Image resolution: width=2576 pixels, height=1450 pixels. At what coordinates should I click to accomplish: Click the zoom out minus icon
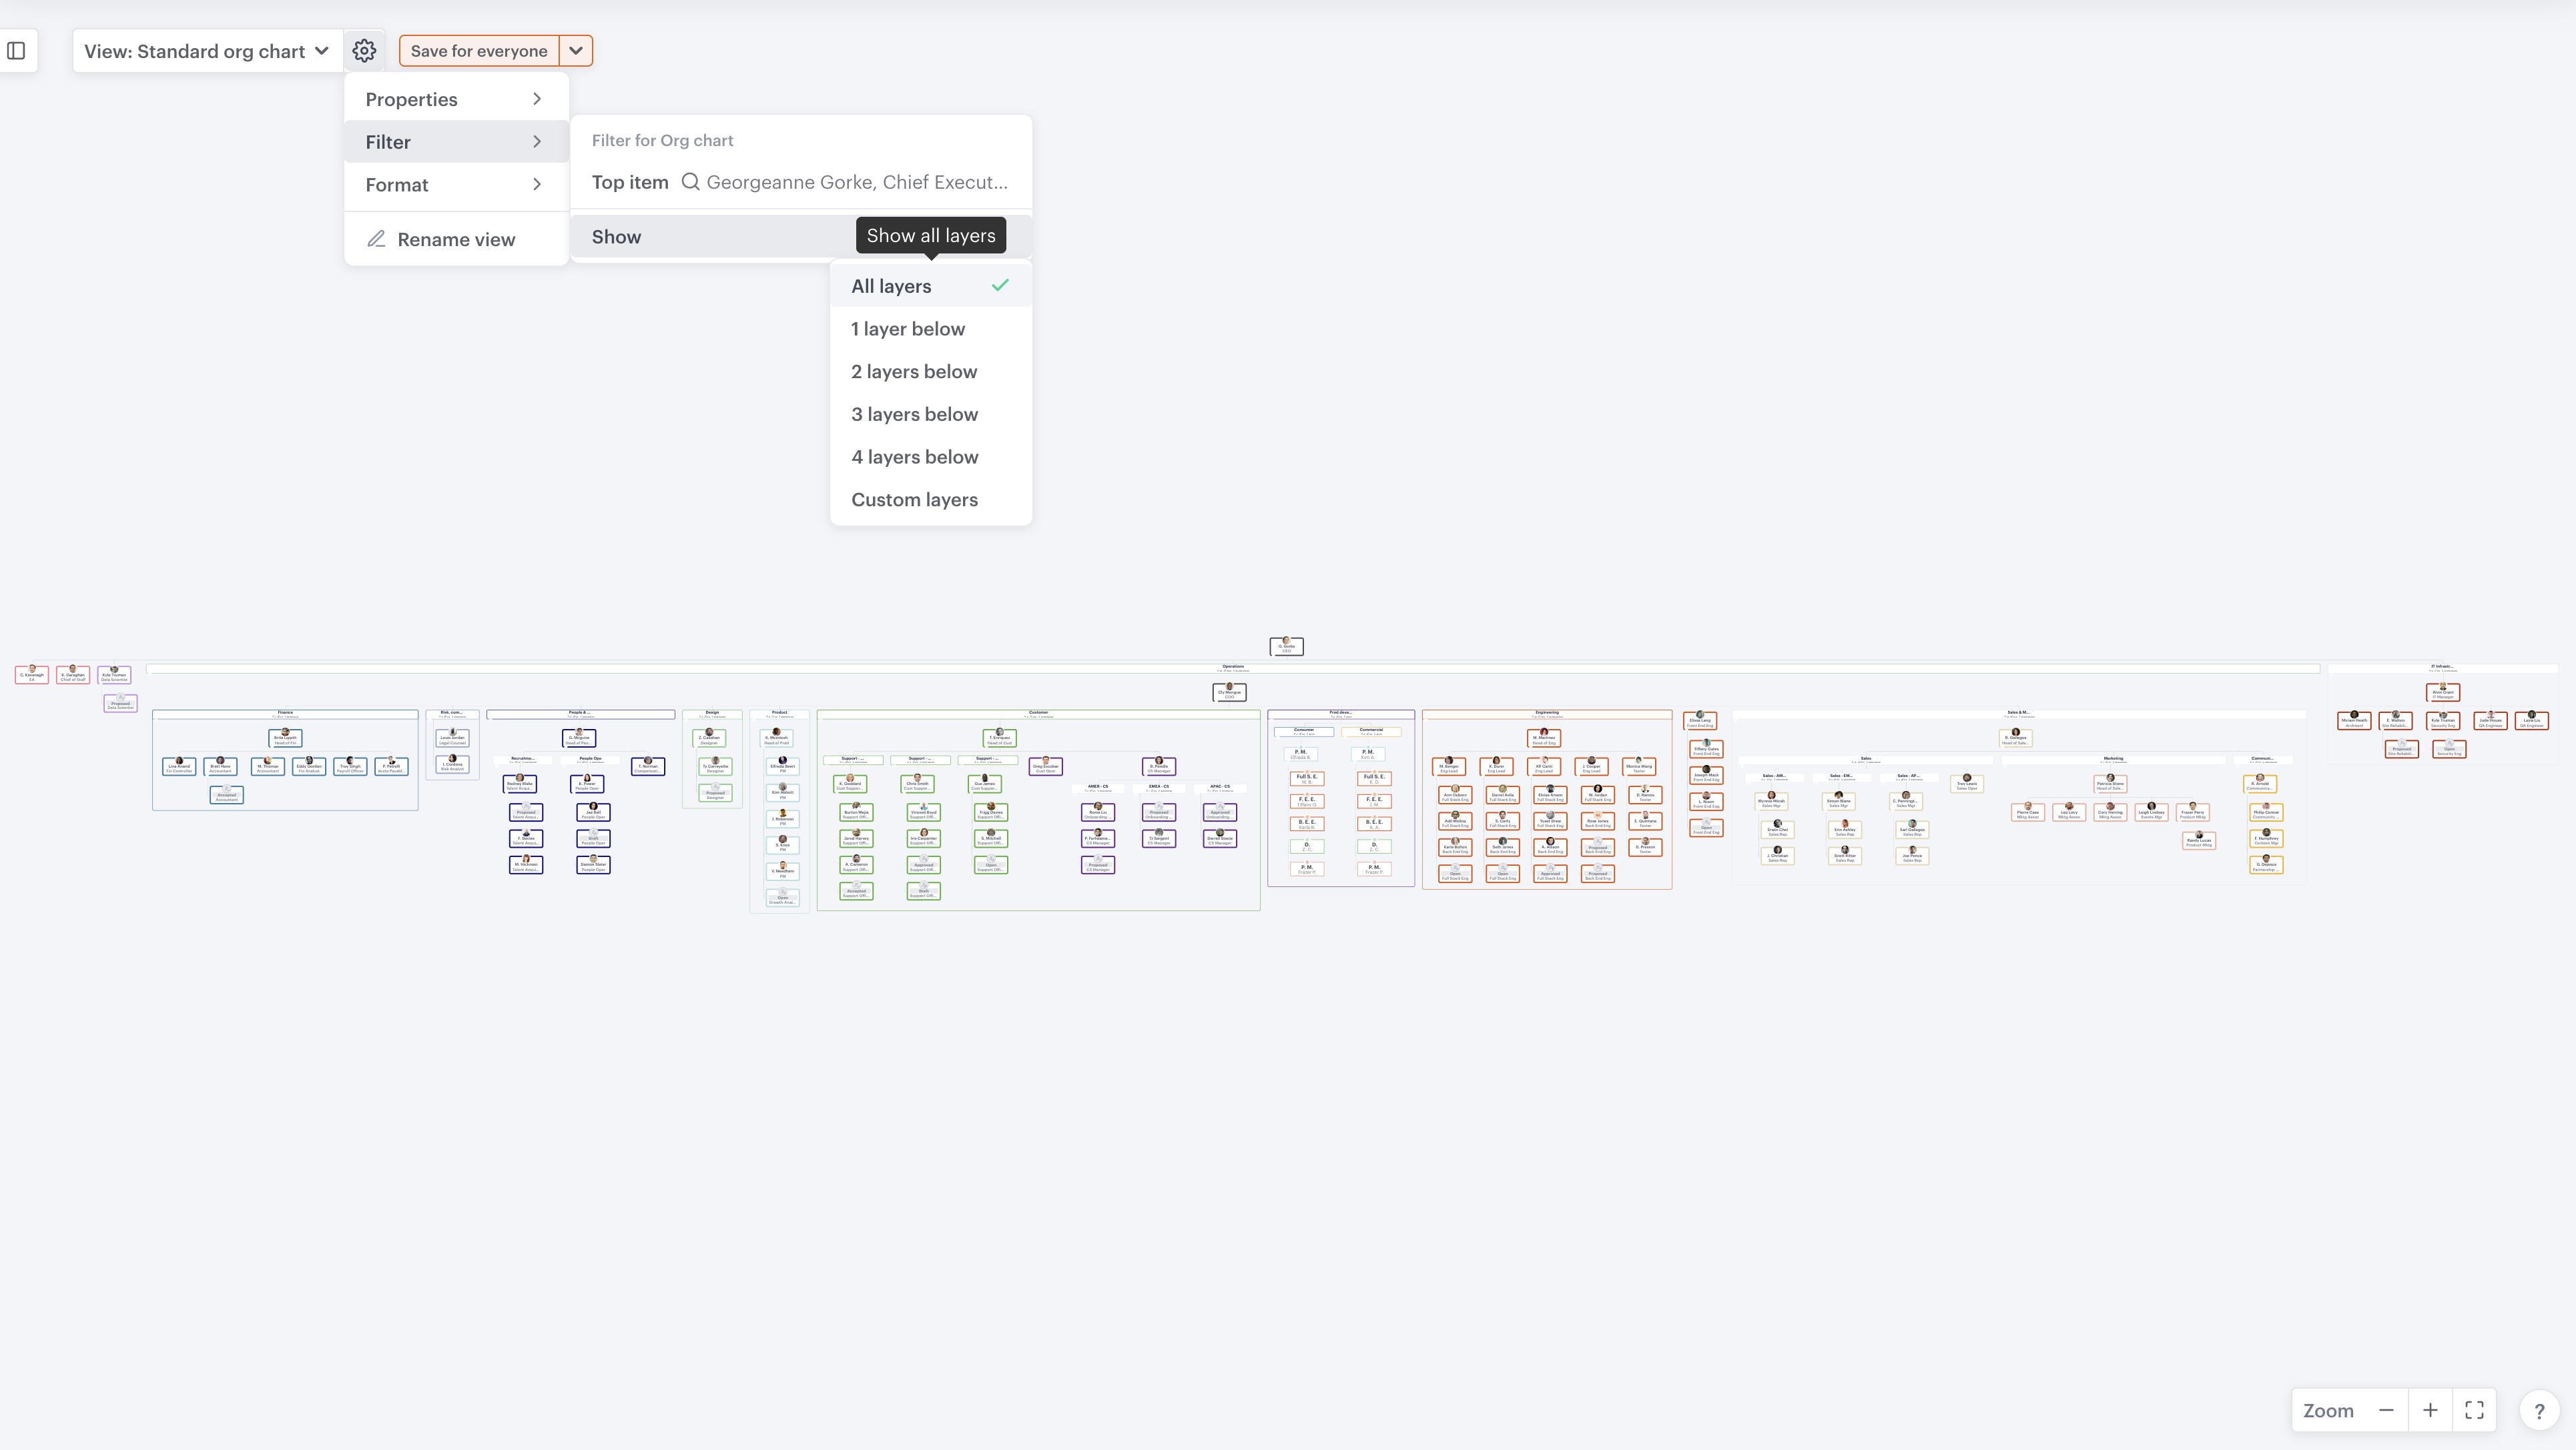(2386, 1410)
